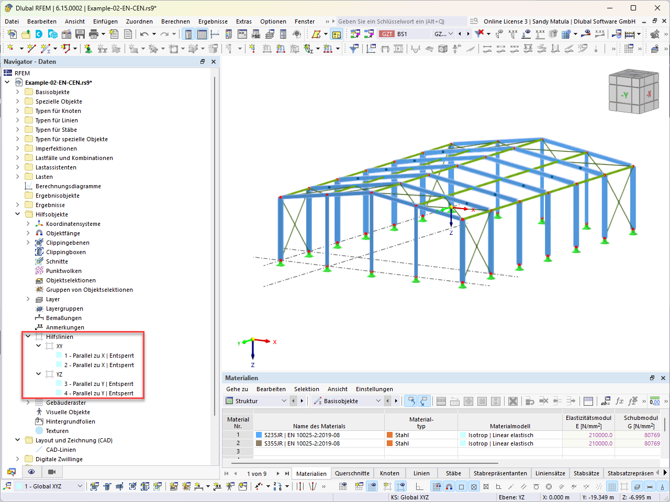Open the Datei menu
Screen dimensions: 670x502
[x=12, y=21]
